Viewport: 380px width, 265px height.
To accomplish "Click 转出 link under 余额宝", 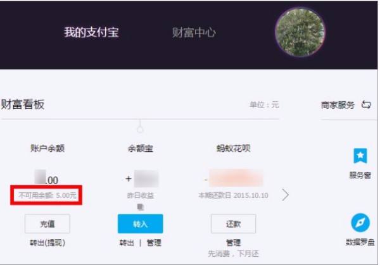I will click(127, 242).
